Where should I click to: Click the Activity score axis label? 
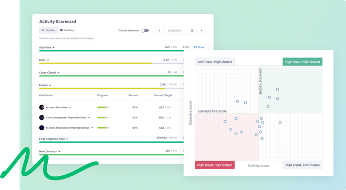258,165
